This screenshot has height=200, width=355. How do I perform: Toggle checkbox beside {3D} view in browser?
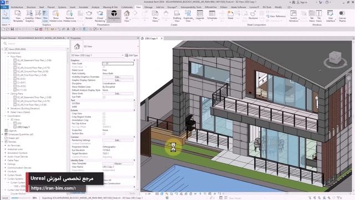point(15,123)
